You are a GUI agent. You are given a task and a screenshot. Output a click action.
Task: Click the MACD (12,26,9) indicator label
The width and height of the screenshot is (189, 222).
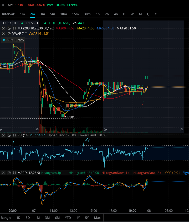[29, 173]
